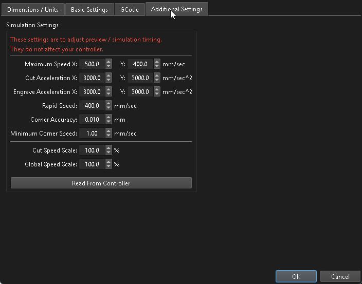This screenshot has width=362, height=284.
Task: Decrease Maximum Speed Y with down arrow
Action: (157, 67)
